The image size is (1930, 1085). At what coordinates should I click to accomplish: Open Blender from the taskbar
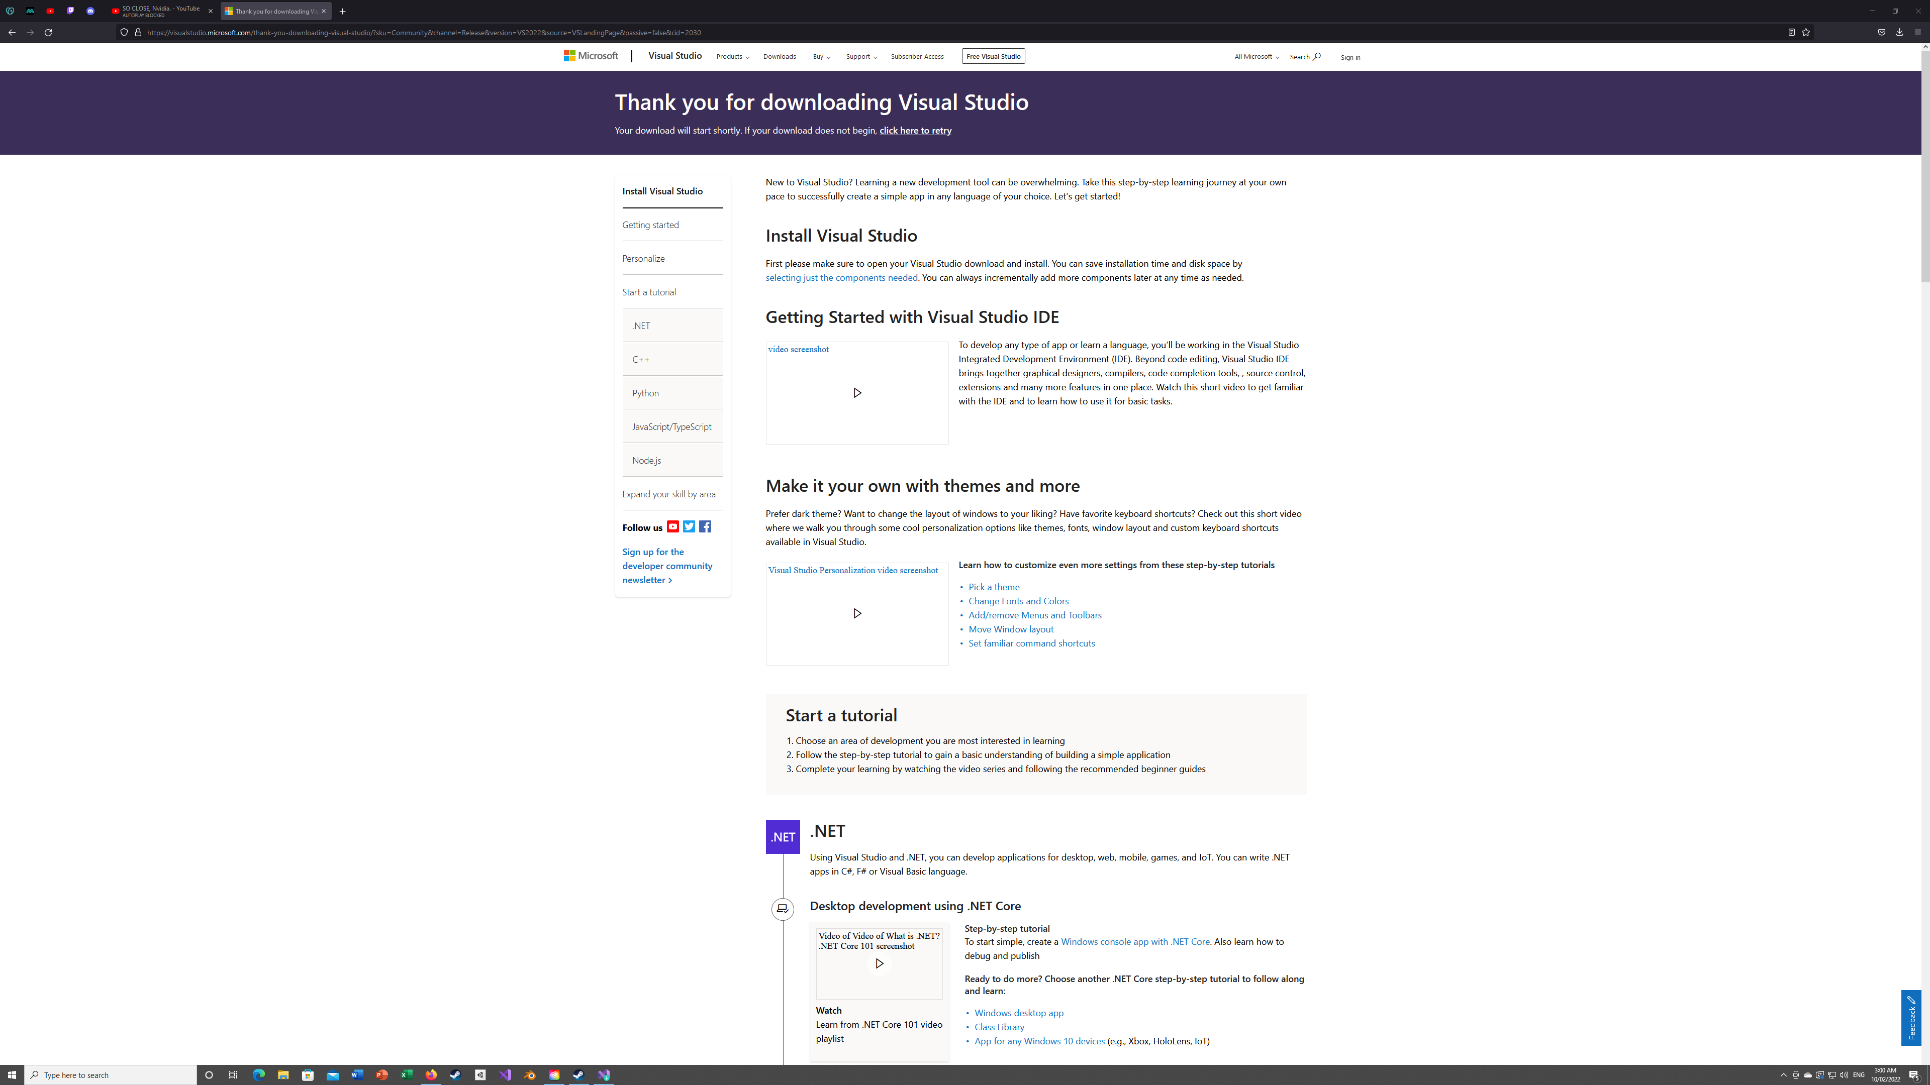coord(530,1075)
